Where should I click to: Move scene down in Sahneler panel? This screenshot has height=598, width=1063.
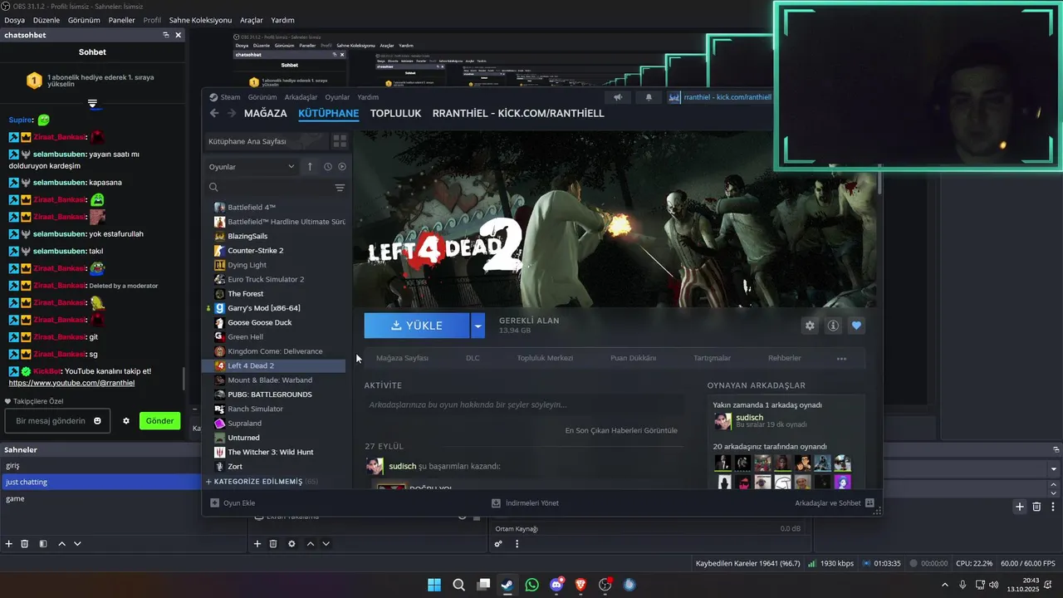[77, 544]
